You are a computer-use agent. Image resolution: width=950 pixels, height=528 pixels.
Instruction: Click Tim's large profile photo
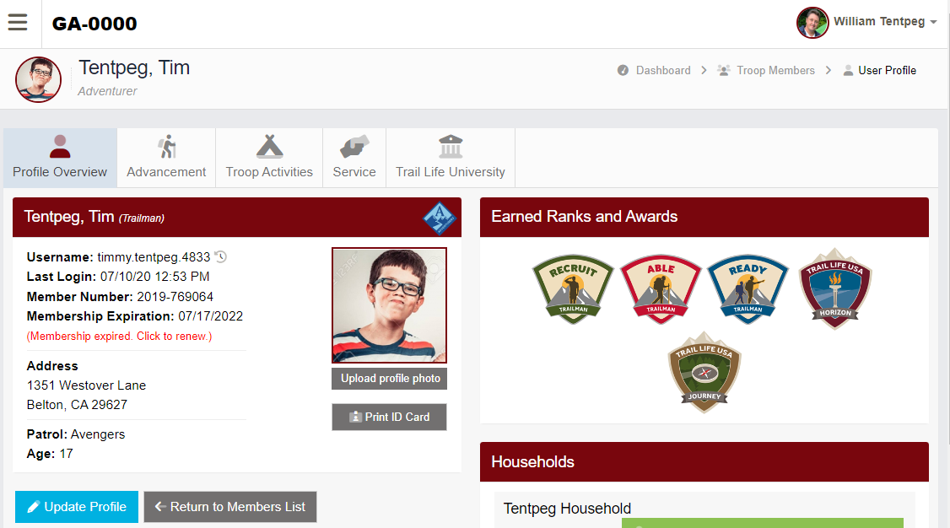[389, 305]
